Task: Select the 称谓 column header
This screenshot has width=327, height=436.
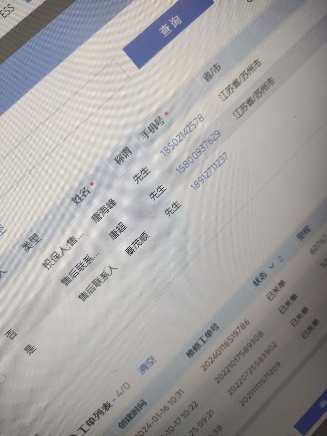Action: click(123, 156)
